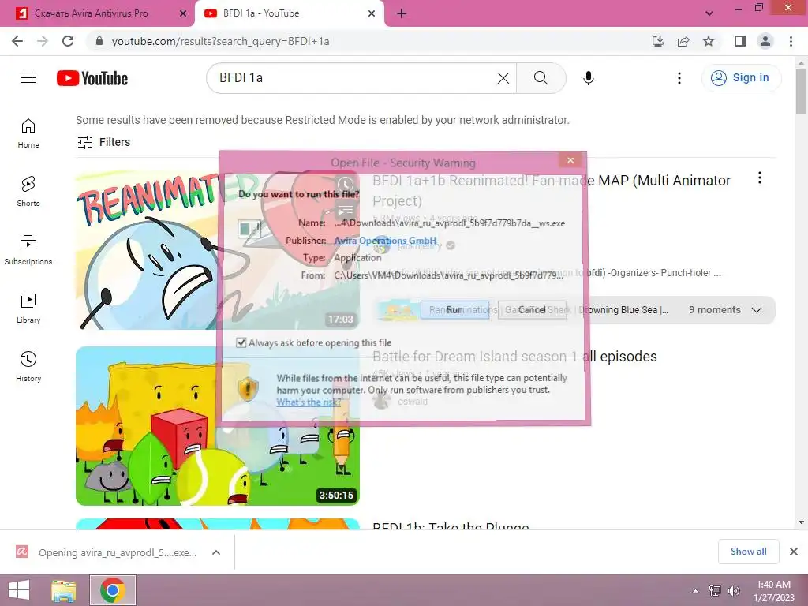
Task: Click the browser forward arrow
Action: 43,41
